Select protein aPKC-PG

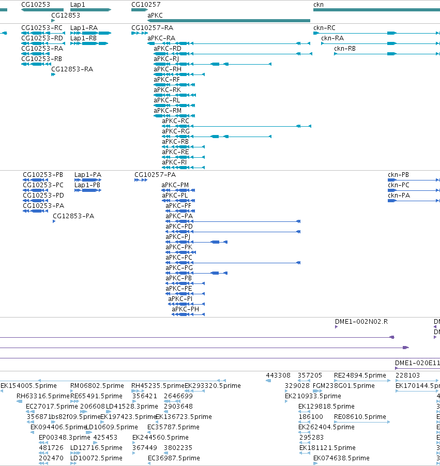[179, 268]
